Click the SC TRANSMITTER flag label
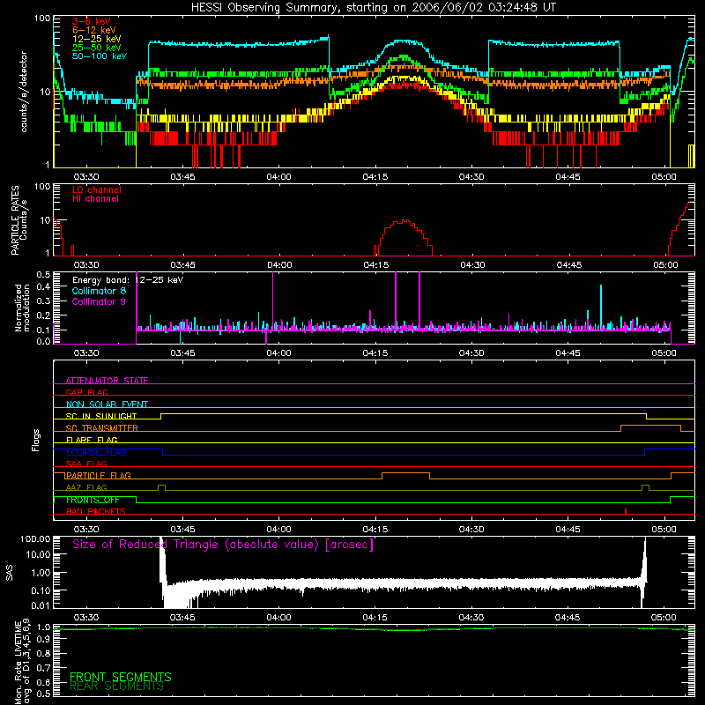This screenshot has height=705, width=705. pyautogui.click(x=102, y=427)
